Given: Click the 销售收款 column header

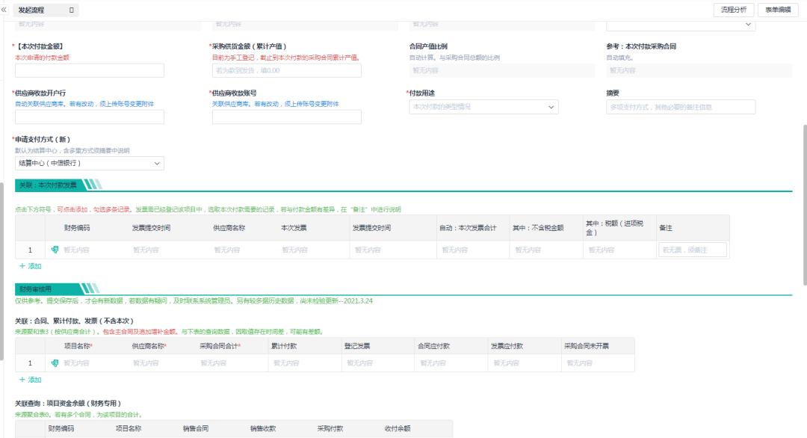Looking at the screenshot, I should coord(263,428).
